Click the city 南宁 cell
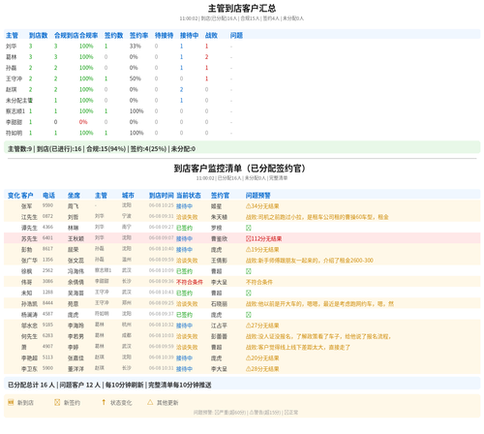Screen dimensions: 484x434 coord(127,227)
